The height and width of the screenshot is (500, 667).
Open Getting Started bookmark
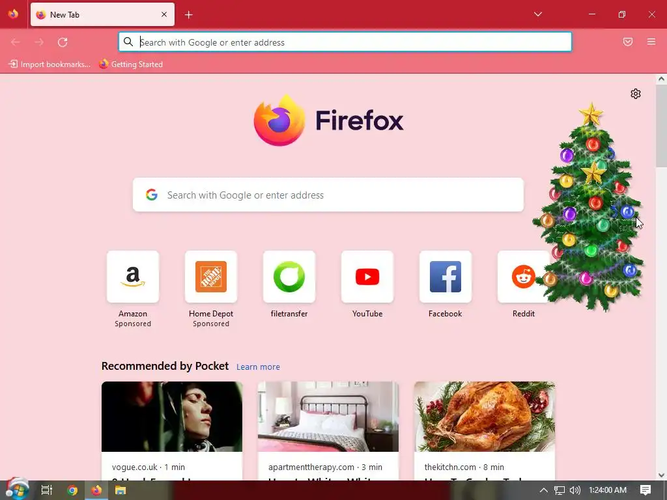click(x=131, y=64)
